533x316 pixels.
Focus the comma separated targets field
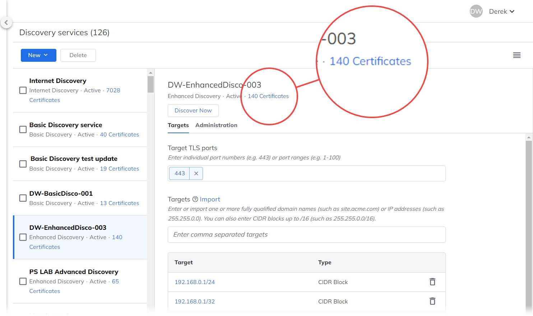pos(306,234)
